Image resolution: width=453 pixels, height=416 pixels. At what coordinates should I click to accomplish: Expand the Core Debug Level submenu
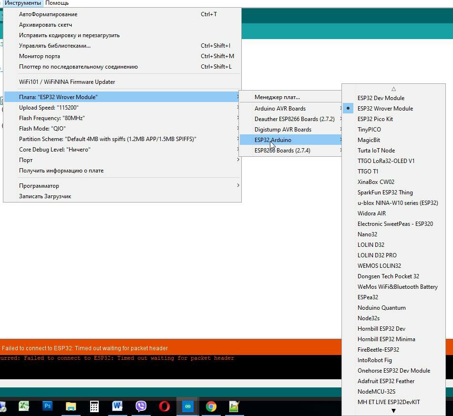122,150
